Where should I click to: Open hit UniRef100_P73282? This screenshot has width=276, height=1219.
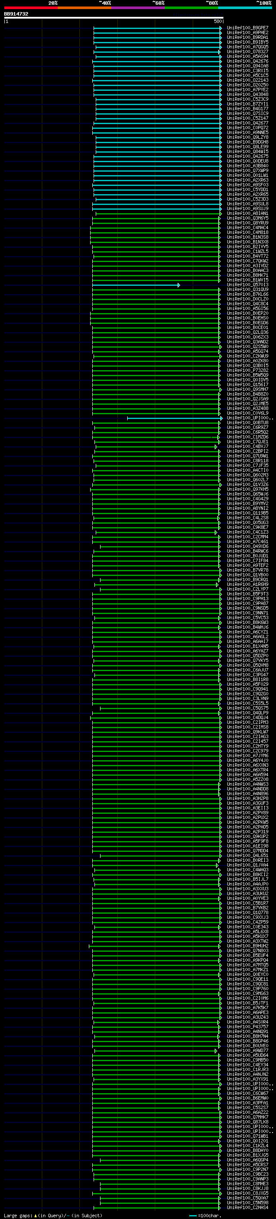[x=247, y=371]
